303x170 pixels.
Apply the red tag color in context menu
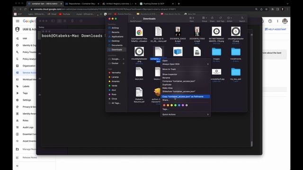click(x=164, y=105)
